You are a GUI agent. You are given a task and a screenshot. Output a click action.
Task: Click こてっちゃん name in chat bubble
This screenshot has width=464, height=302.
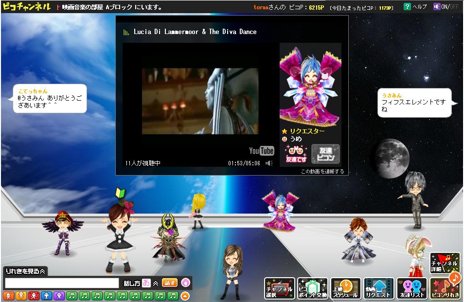[x=33, y=91]
